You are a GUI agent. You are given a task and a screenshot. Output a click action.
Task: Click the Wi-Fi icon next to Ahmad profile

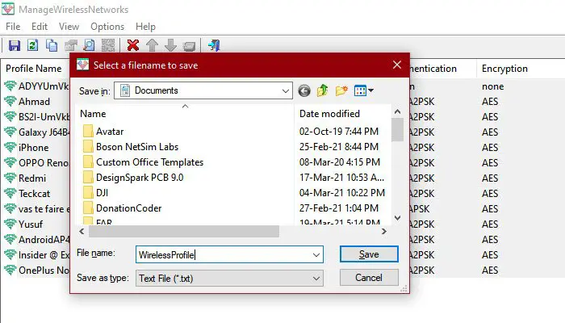[x=10, y=101]
